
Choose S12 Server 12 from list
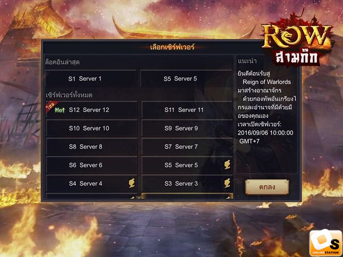coord(92,110)
